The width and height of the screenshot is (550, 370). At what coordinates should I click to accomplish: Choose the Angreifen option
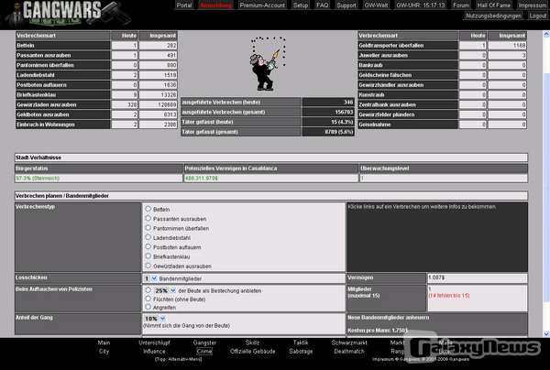(x=148, y=307)
